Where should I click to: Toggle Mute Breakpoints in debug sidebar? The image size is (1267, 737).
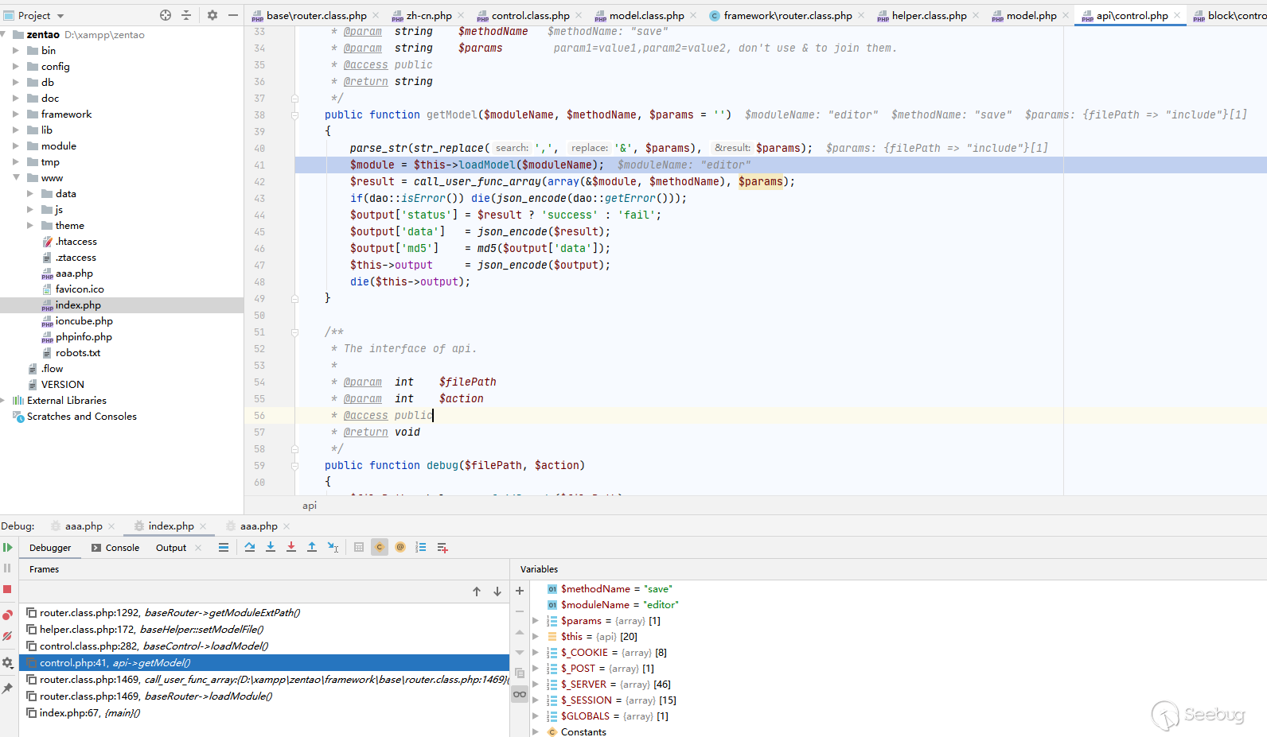pos(7,636)
